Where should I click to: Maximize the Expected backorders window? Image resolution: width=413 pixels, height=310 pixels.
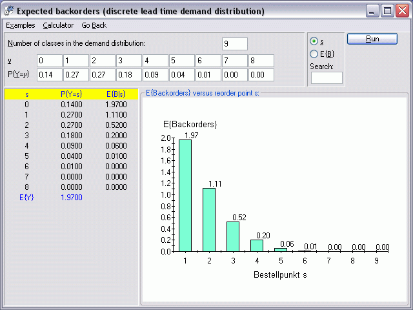(x=388, y=11)
